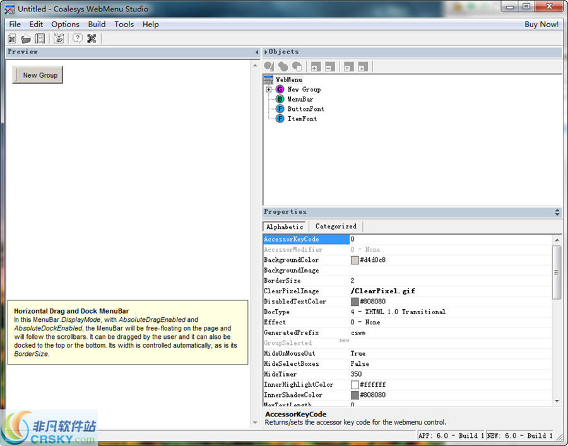Viewport: 568px width, 446px height.
Task: Click Preview panel scroll up arrow
Action: point(255,66)
